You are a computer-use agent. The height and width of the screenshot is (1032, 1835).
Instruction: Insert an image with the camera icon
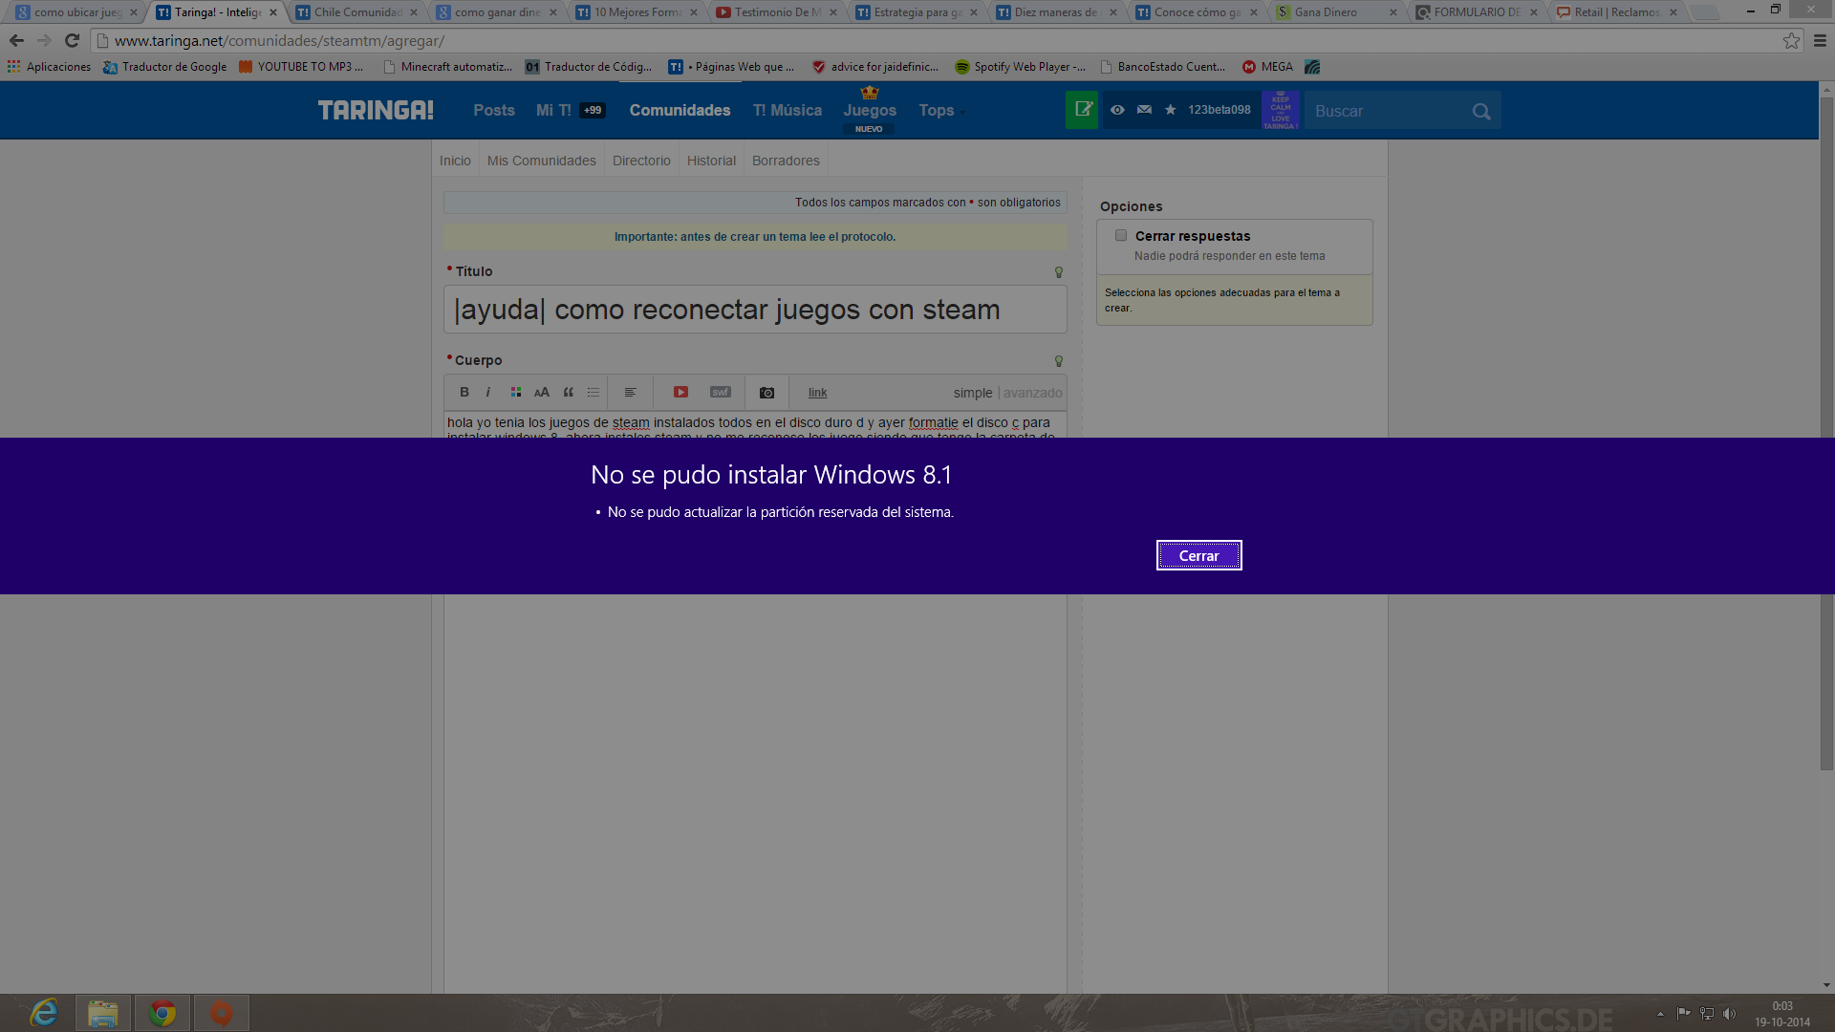[766, 393]
